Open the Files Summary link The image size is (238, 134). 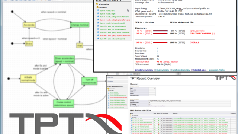pyautogui.click(x=162, y=70)
